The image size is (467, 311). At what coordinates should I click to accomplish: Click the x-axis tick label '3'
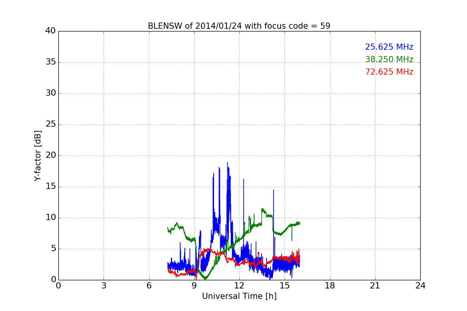click(104, 286)
